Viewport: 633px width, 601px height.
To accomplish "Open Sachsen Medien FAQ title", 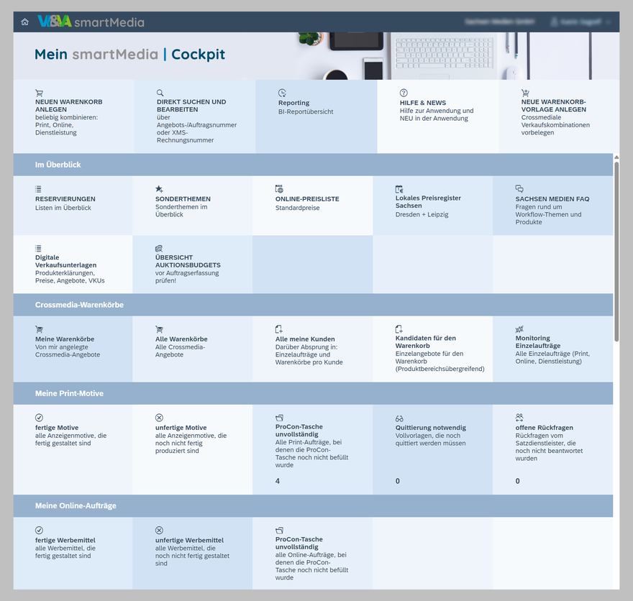I will pyautogui.click(x=552, y=199).
